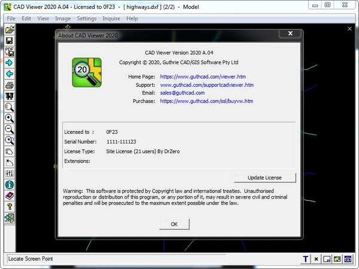Go to previous drawing with left arrow
This screenshot has height=269, width=359.
point(10,74)
